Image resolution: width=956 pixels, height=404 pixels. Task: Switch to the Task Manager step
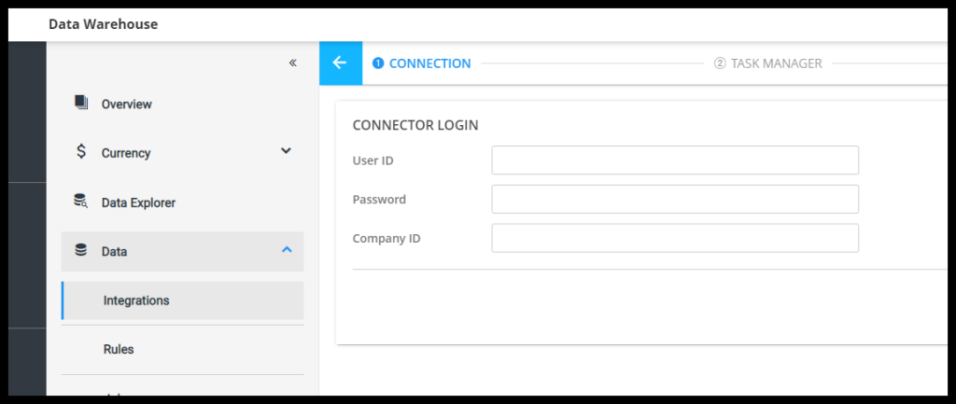pos(776,63)
